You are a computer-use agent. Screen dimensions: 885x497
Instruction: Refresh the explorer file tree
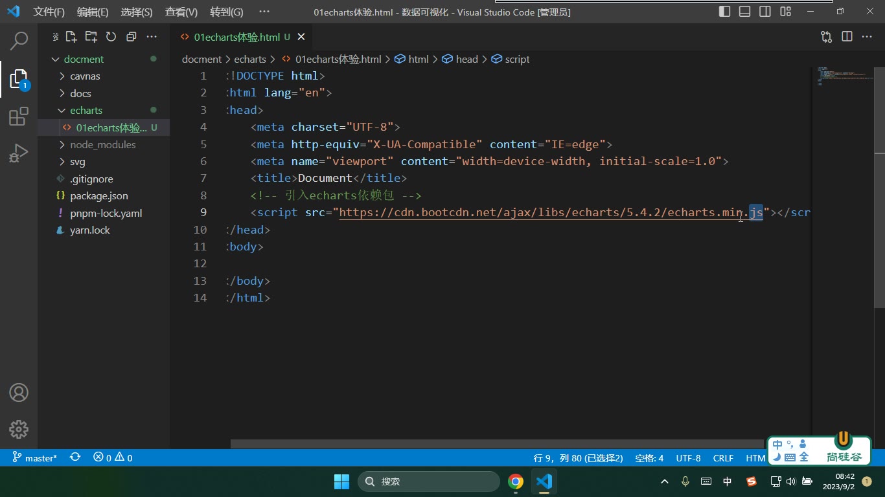pos(111,37)
